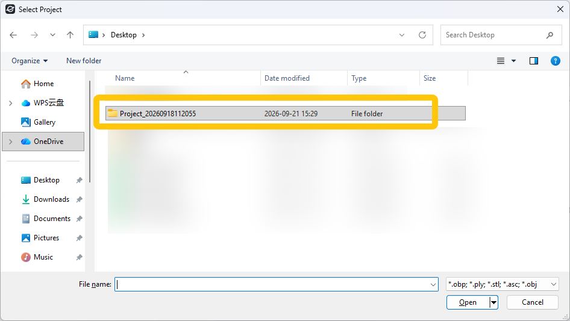Click the pin icon beside Music
Viewport: 570px width, 321px height.
[80, 257]
